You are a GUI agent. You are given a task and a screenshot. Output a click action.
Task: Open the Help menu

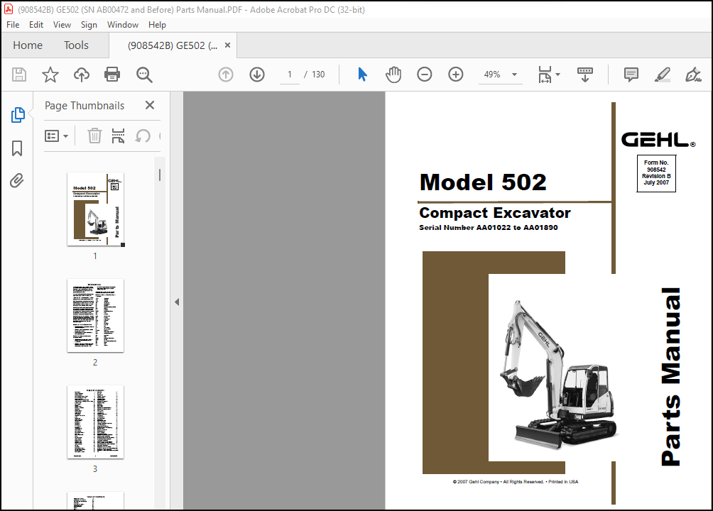[x=157, y=25]
